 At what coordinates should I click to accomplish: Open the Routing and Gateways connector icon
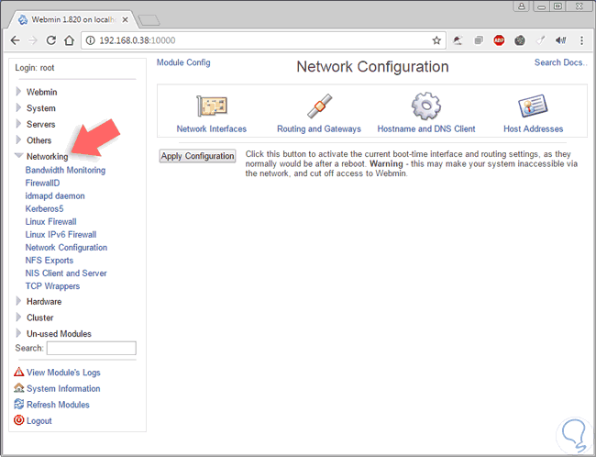pos(319,106)
